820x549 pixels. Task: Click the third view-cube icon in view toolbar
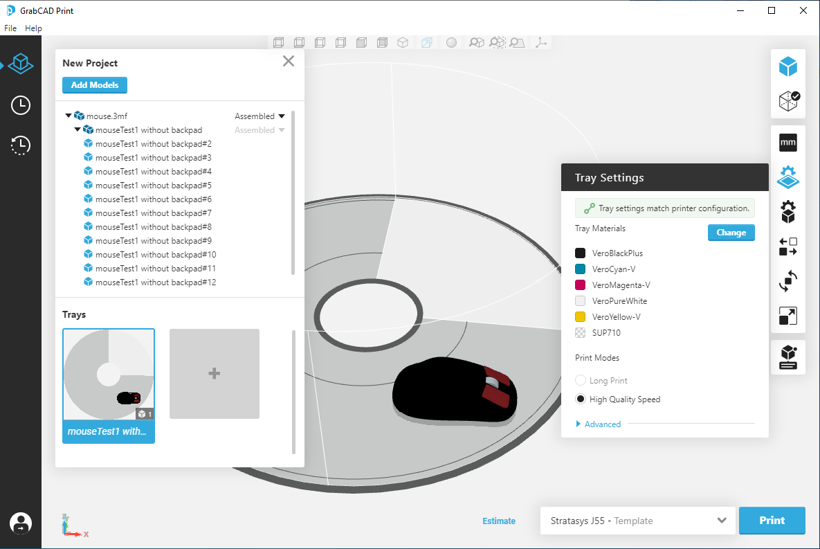point(320,42)
